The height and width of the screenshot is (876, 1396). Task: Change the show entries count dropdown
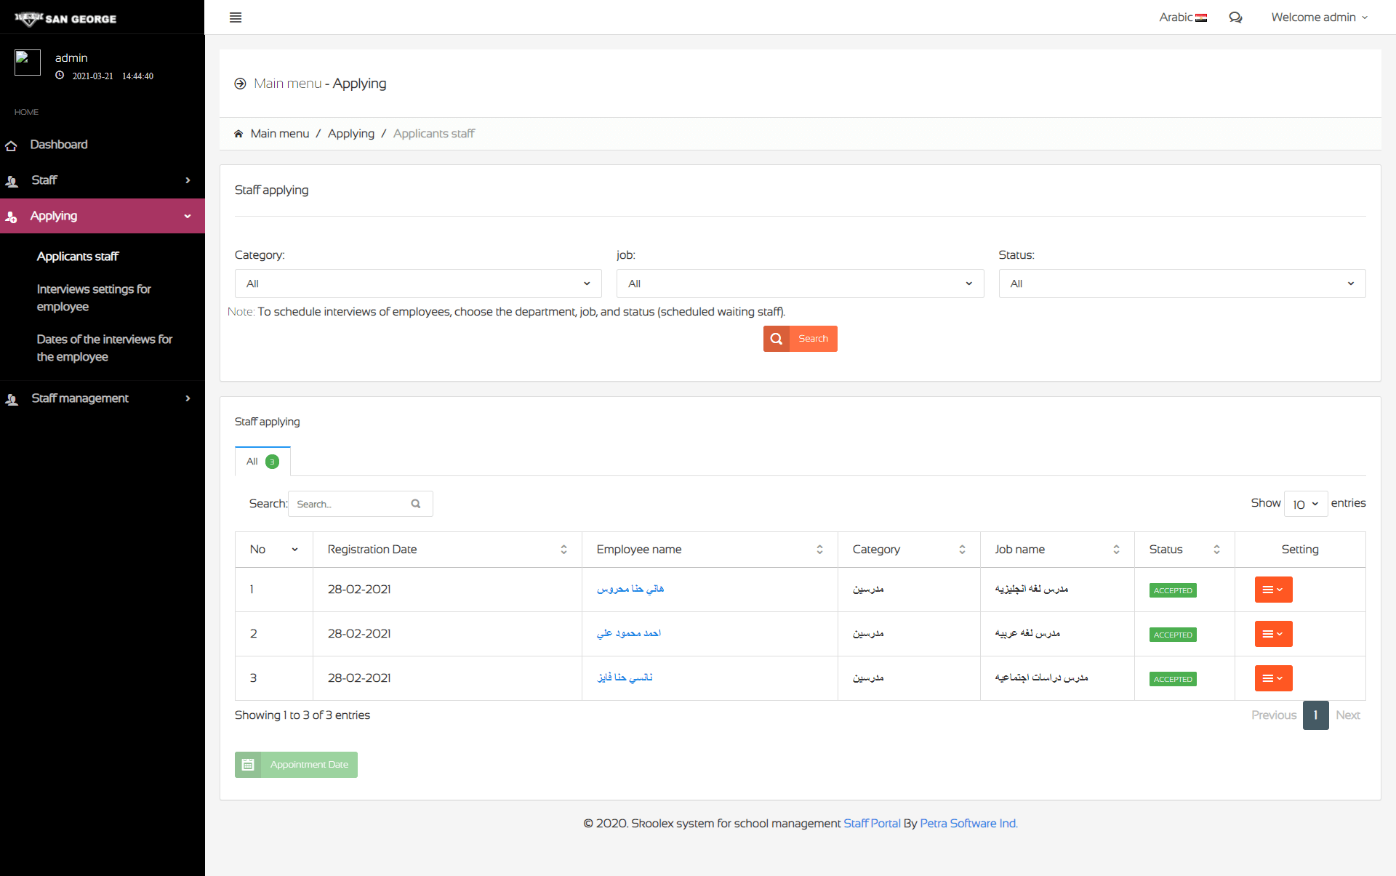(x=1306, y=504)
